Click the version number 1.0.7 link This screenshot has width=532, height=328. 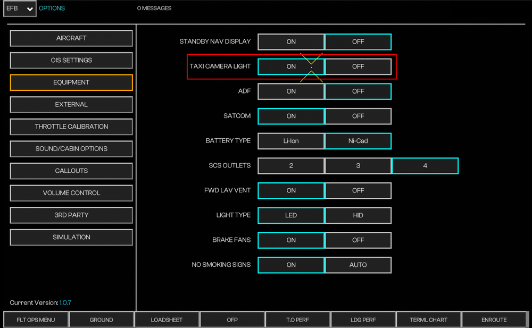[x=65, y=302]
